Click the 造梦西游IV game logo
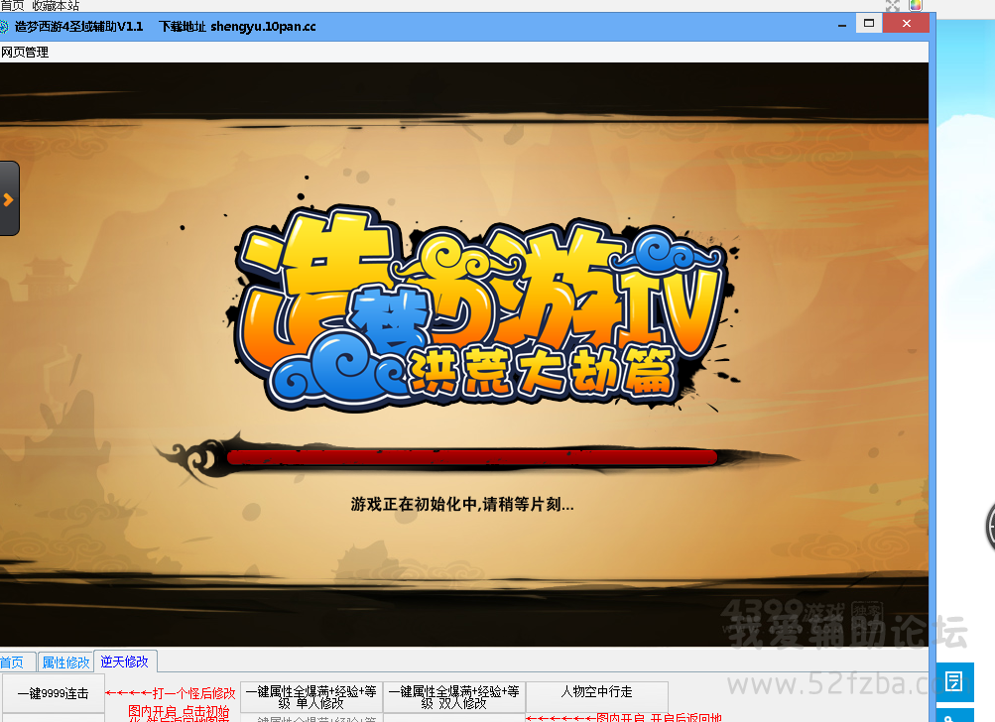This screenshot has width=995, height=722. (x=482, y=309)
